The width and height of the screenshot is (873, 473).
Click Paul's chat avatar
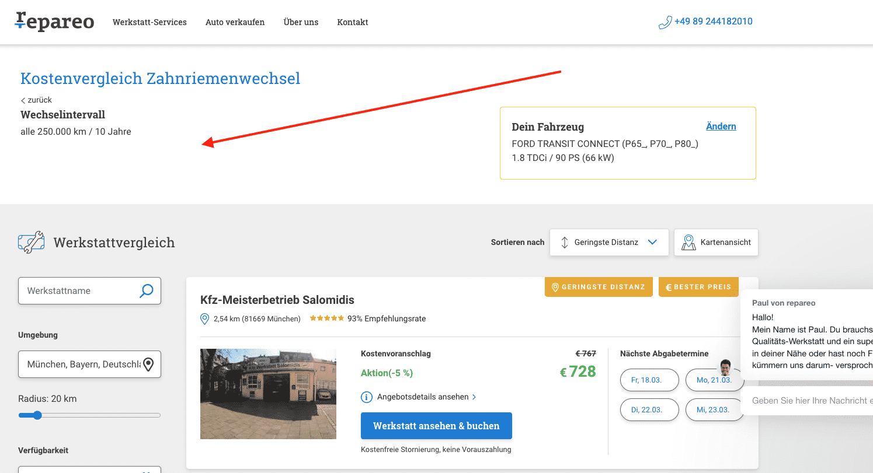[x=725, y=367]
